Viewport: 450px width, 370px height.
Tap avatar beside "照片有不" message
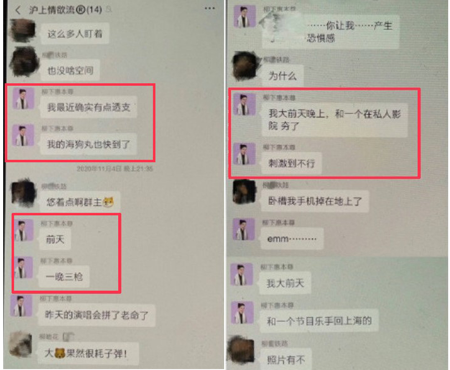point(241,352)
